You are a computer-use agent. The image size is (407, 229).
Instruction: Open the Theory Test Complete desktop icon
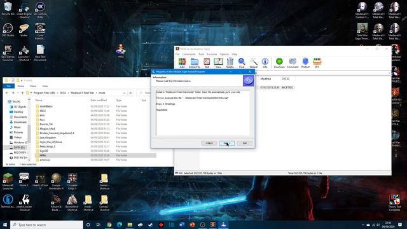click(394, 203)
